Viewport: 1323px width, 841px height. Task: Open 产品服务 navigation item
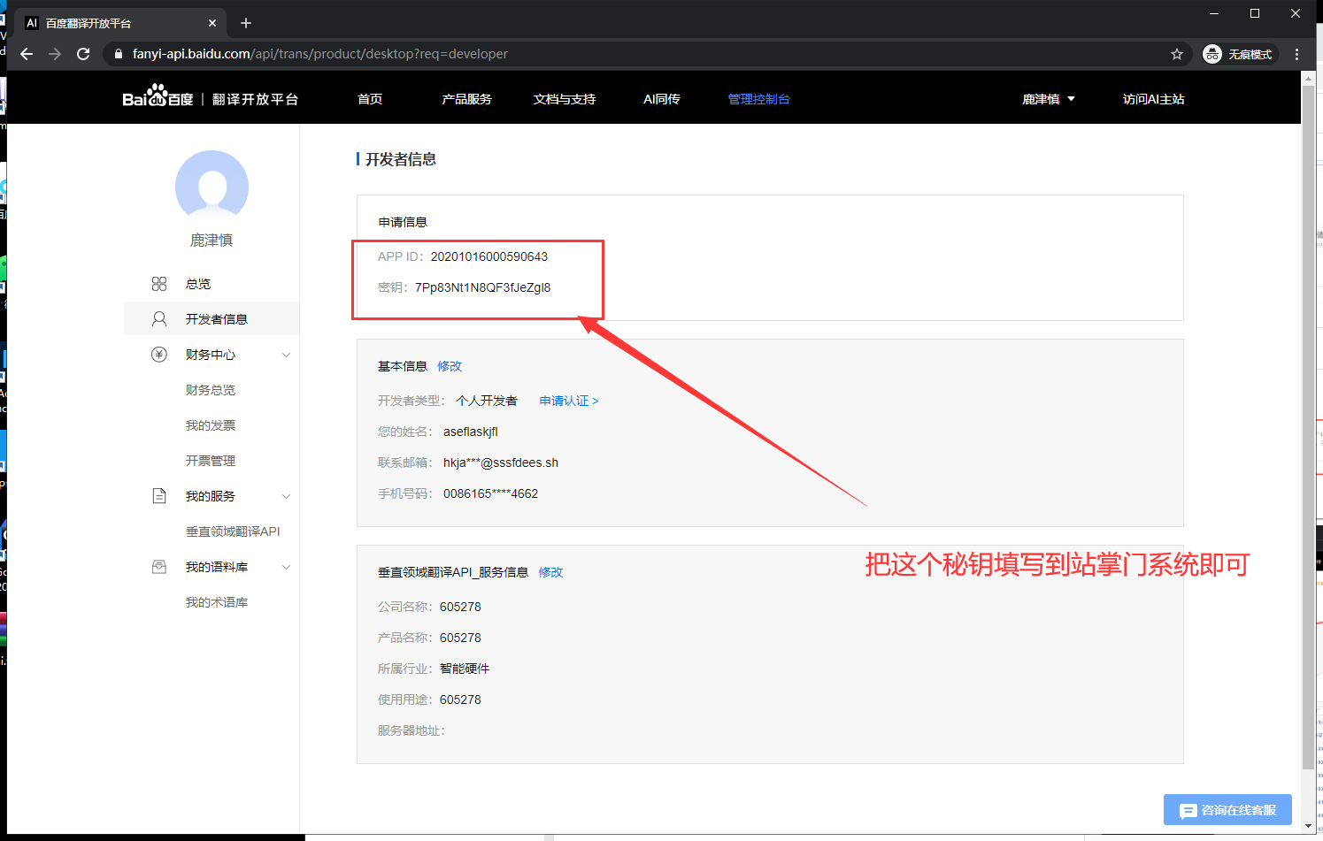click(x=466, y=99)
